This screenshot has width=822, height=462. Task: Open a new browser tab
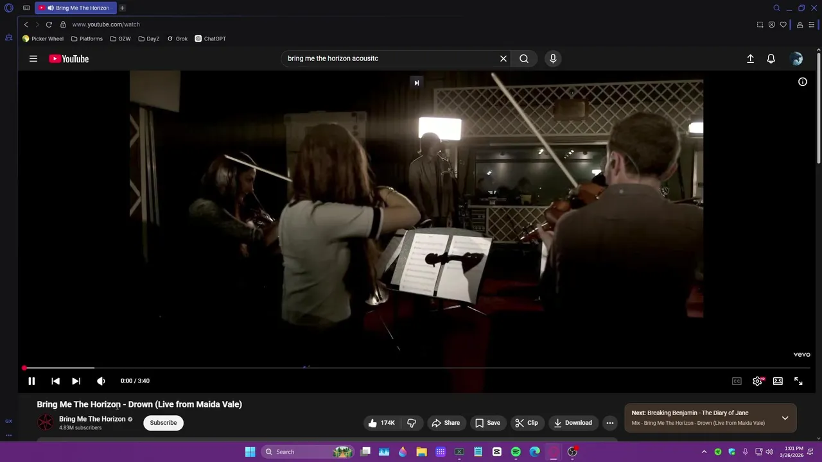(122, 8)
